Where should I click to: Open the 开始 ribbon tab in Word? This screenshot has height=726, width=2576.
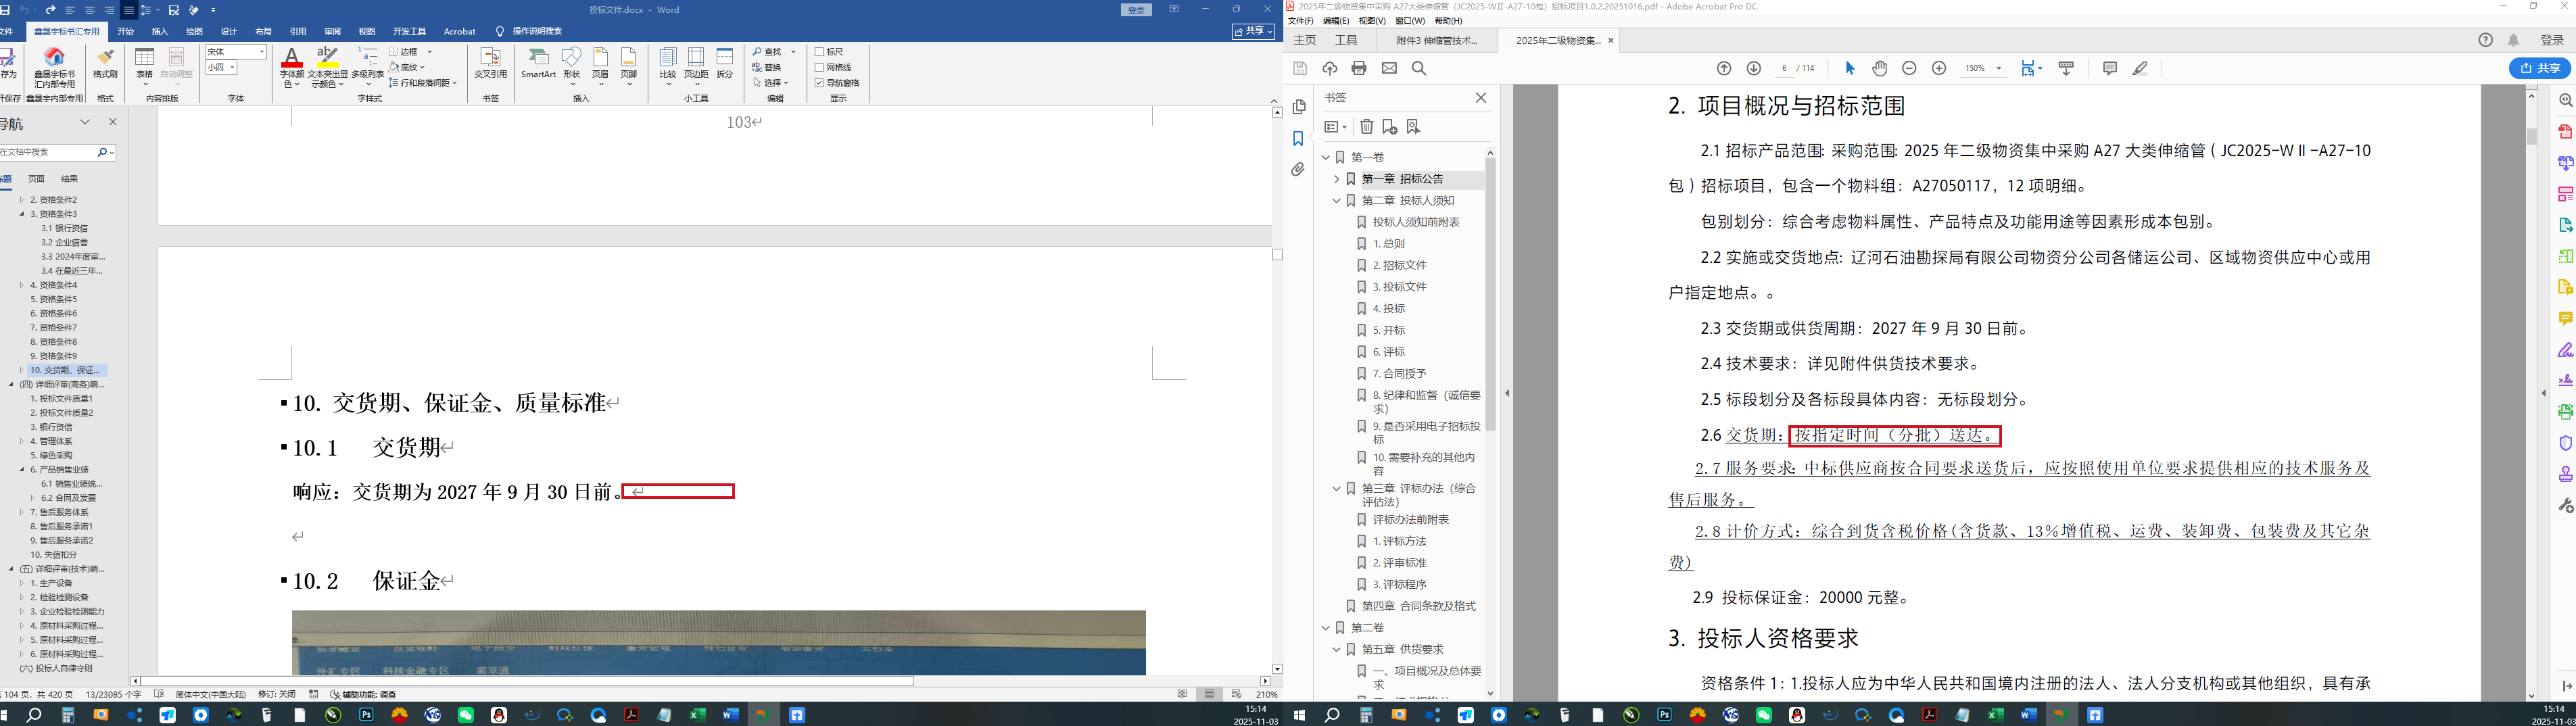pos(125,31)
